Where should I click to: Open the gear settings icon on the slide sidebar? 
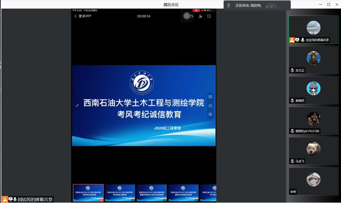click(x=210, y=114)
